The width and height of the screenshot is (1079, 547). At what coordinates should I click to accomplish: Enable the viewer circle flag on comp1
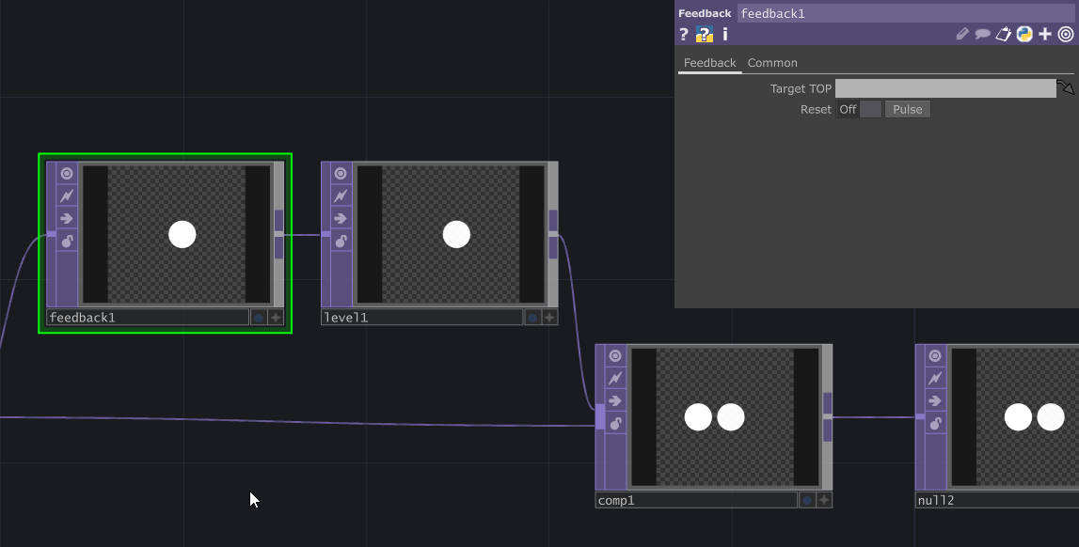coord(614,355)
